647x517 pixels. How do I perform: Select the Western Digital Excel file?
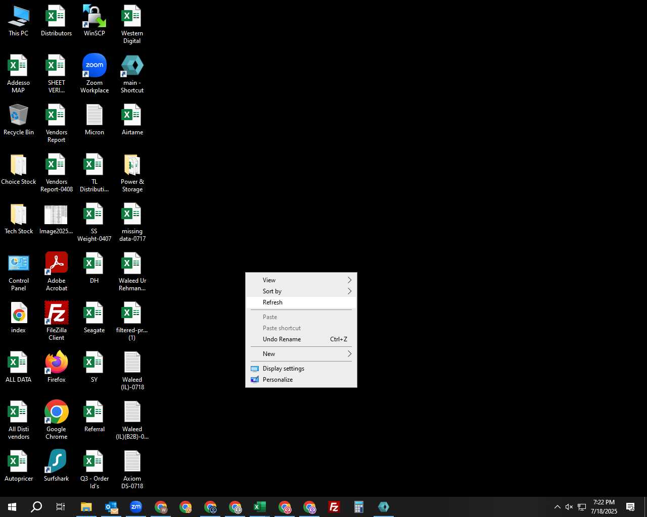click(132, 25)
